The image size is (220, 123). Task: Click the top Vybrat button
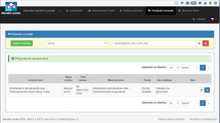(185, 68)
